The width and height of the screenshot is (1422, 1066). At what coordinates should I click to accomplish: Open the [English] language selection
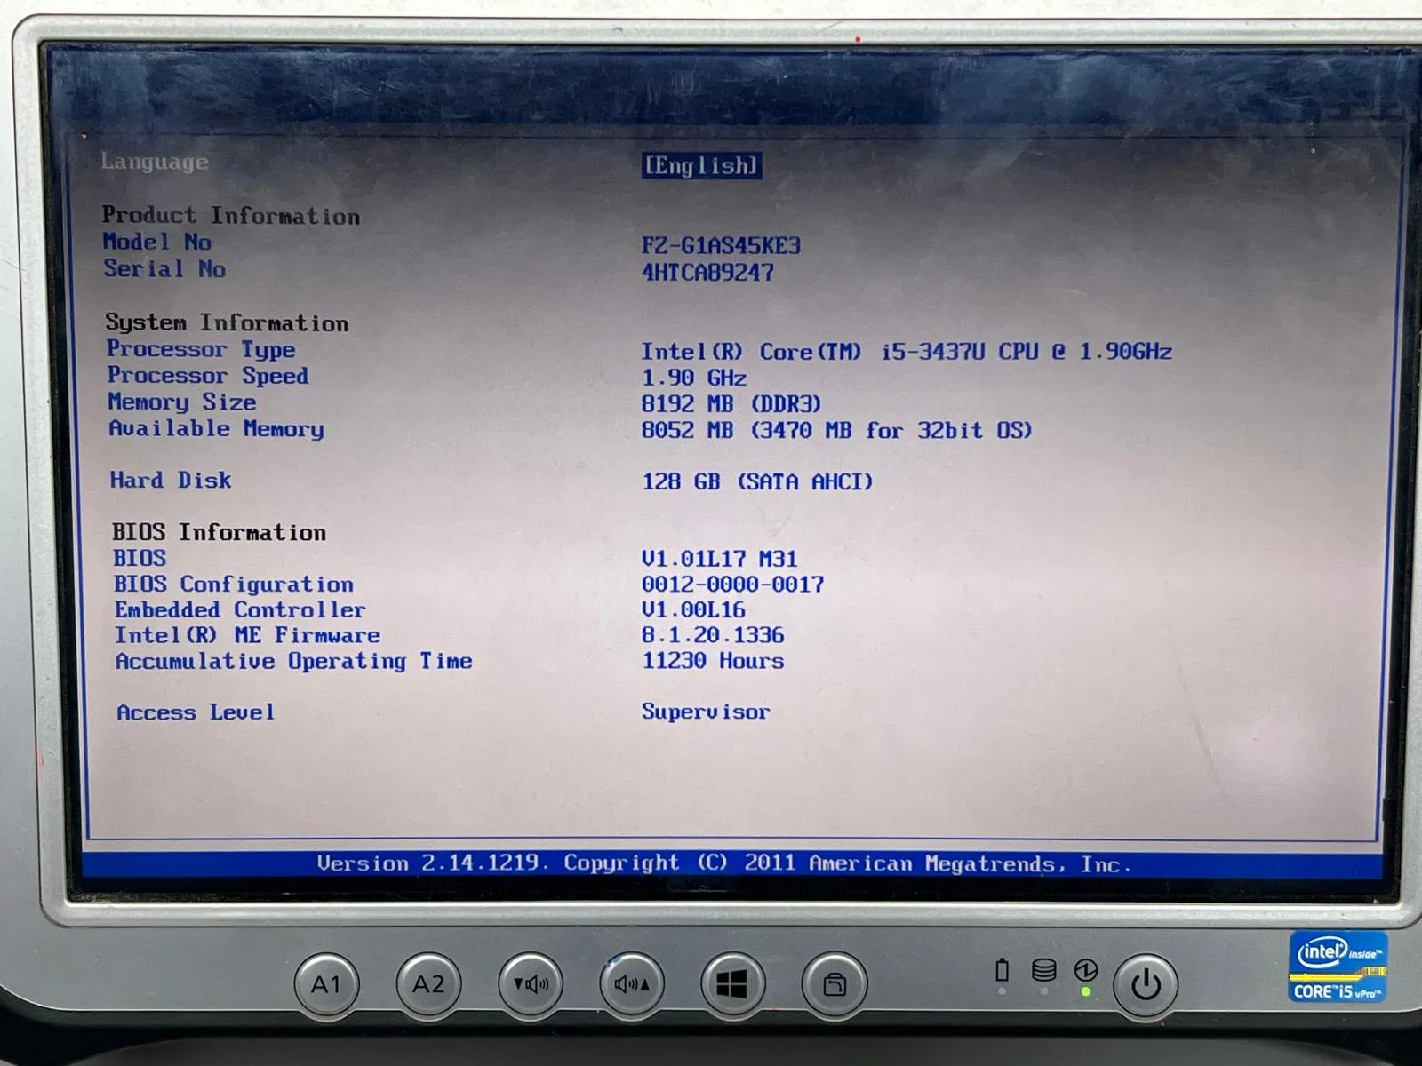pyautogui.click(x=701, y=166)
